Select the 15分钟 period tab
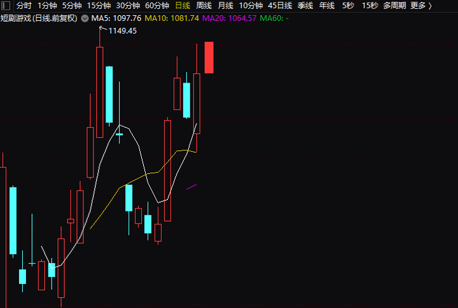The height and width of the screenshot is (308, 458). [x=99, y=5]
